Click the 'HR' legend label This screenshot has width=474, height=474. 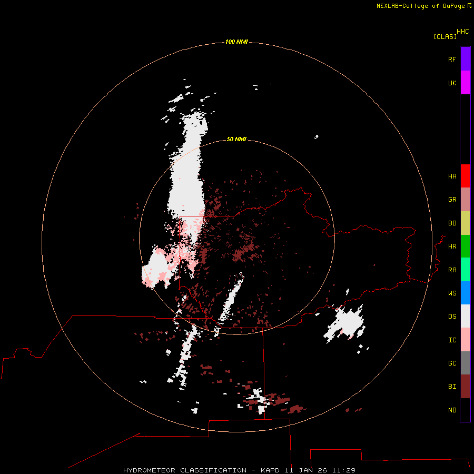pos(452,246)
